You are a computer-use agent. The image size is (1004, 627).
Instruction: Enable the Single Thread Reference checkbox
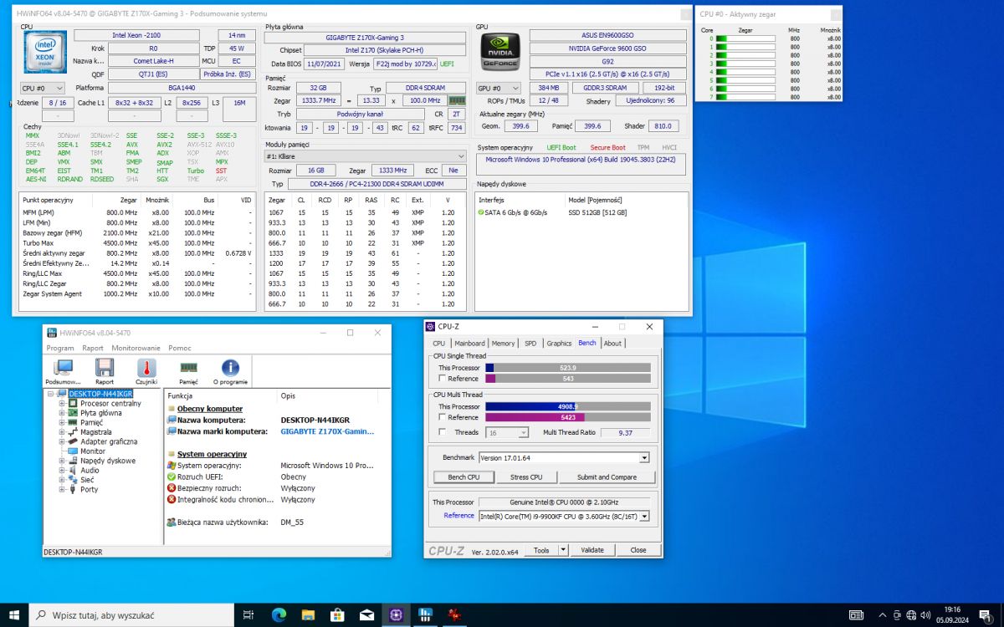(x=442, y=379)
